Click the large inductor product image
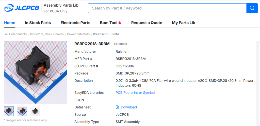 click(36, 73)
